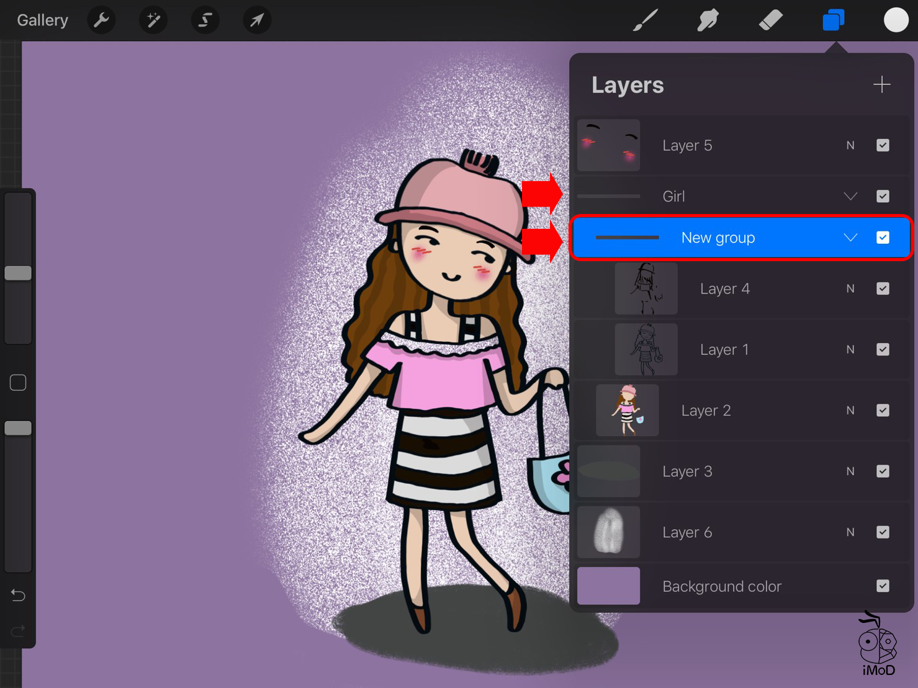Open the Actions wrench menu

click(101, 20)
